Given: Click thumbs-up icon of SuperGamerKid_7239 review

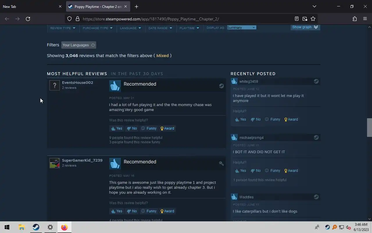Looking at the screenshot, I should 115,164.
